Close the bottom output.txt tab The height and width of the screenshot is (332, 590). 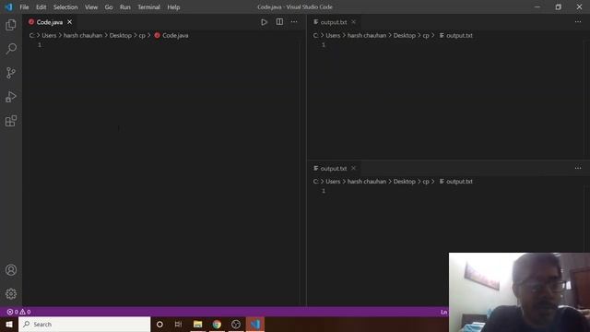(353, 168)
